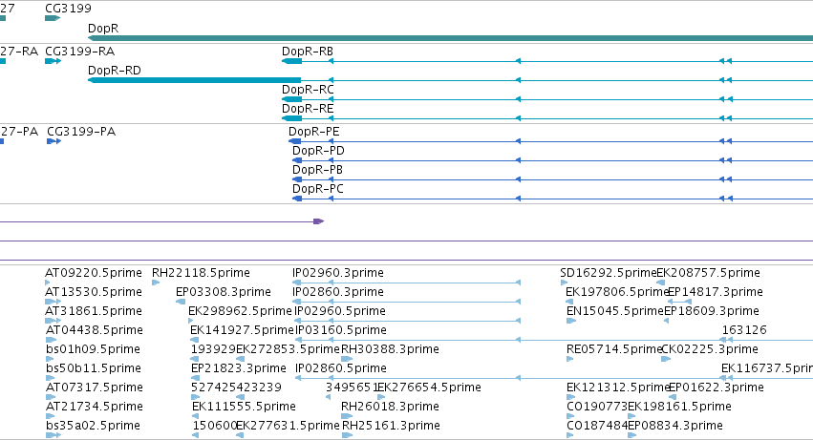Screen dimensions: 813x440
Task: Select the feature labeled CO190773
Action: 597,407
